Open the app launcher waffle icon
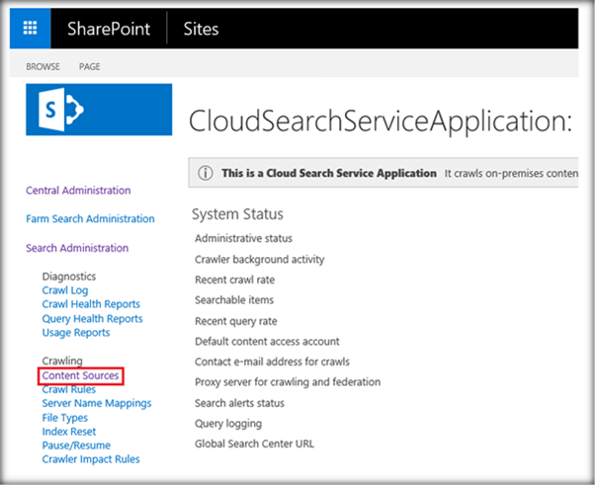The width and height of the screenshot is (595, 485). 30,29
